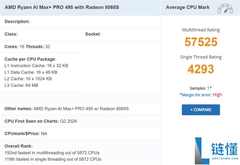Click the Class: label

click(11, 34)
